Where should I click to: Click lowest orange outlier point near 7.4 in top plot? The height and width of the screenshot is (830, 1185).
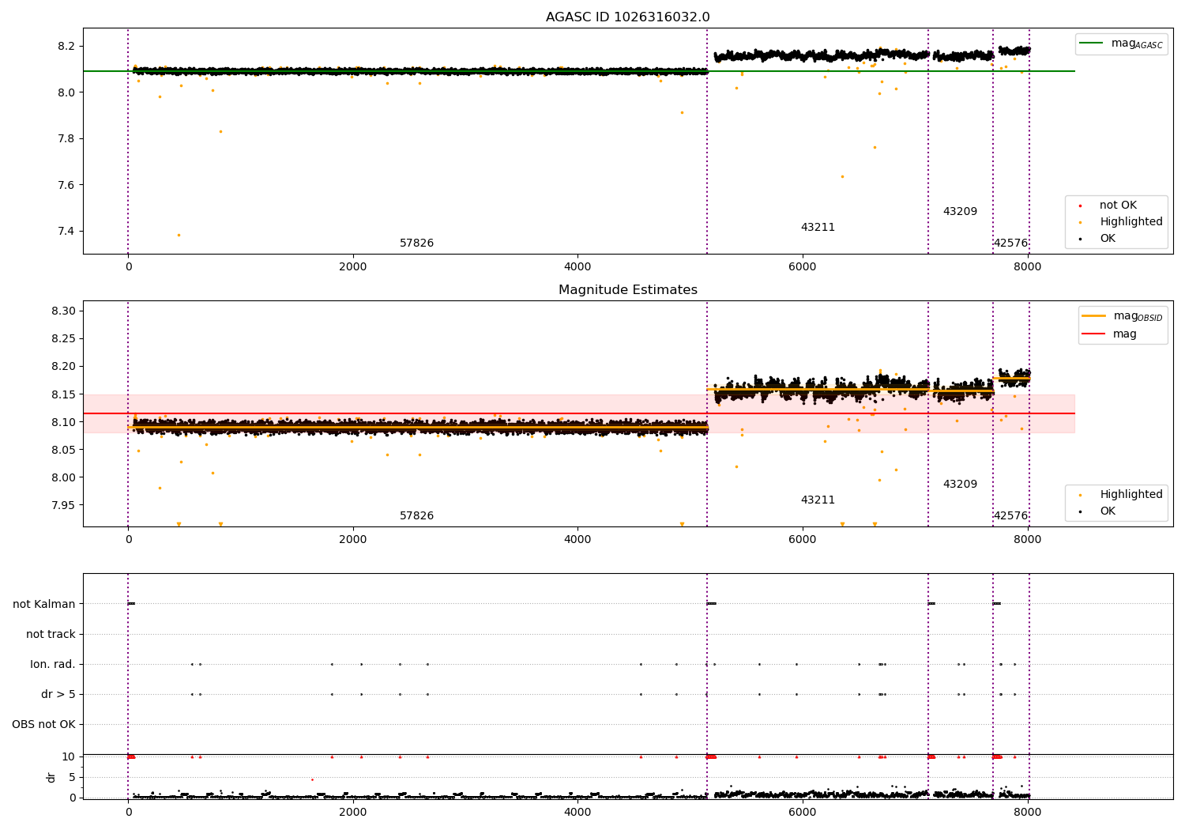[179, 235]
